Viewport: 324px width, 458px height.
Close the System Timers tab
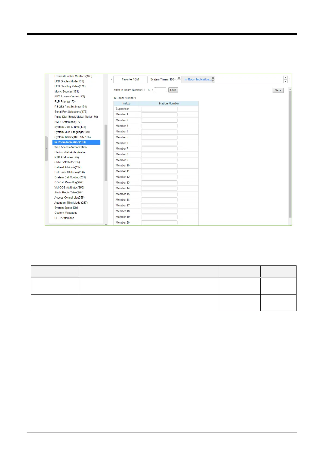[x=179, y=78]
